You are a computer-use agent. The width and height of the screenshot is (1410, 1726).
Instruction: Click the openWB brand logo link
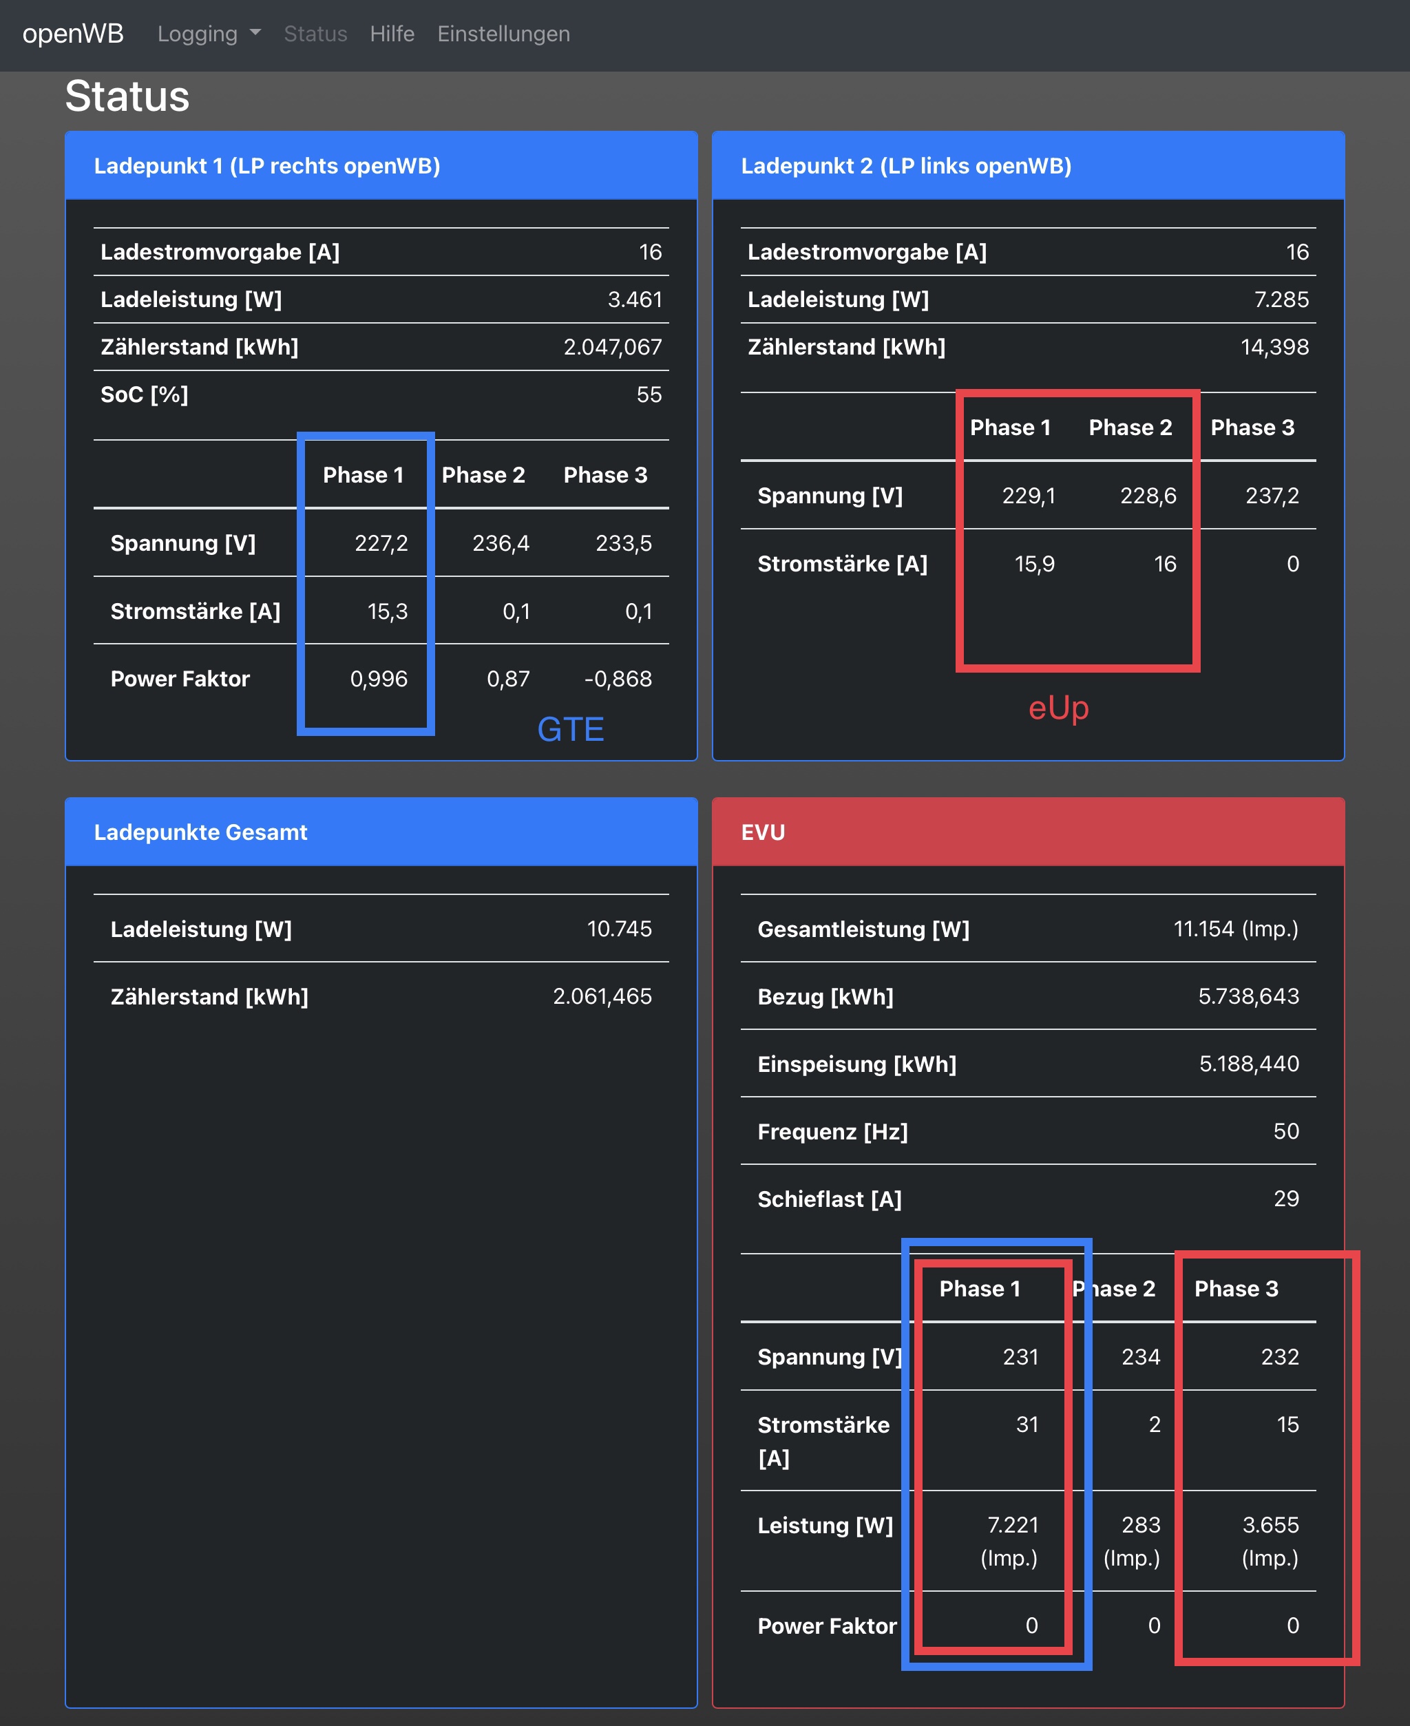click(73, 34)
